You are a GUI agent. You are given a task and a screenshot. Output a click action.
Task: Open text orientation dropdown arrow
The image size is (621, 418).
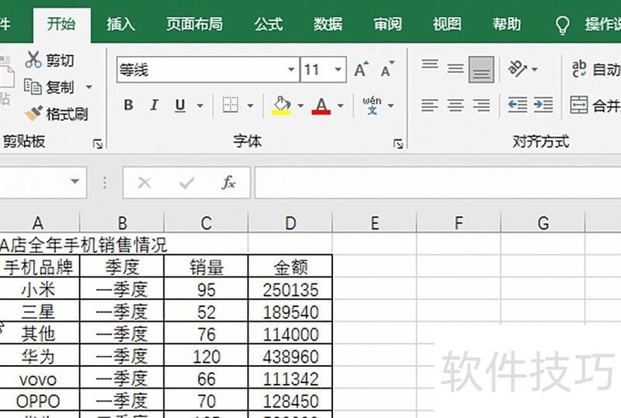(x=535, y=69)
